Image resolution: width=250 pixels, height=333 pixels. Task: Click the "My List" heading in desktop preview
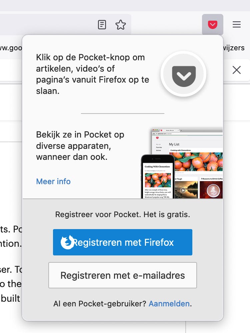[174, 144]
